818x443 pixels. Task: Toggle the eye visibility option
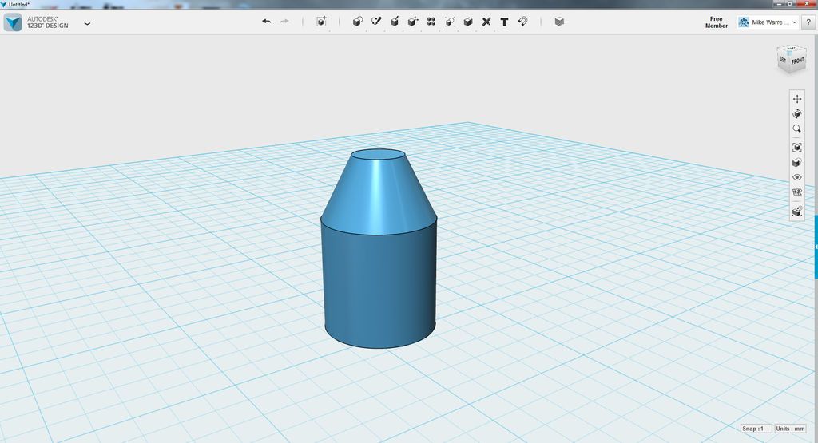coord(796,177)
